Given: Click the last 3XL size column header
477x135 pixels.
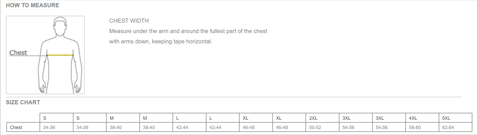Looking at the screenshot, I should pyautogui.click(x=380, y=118).
